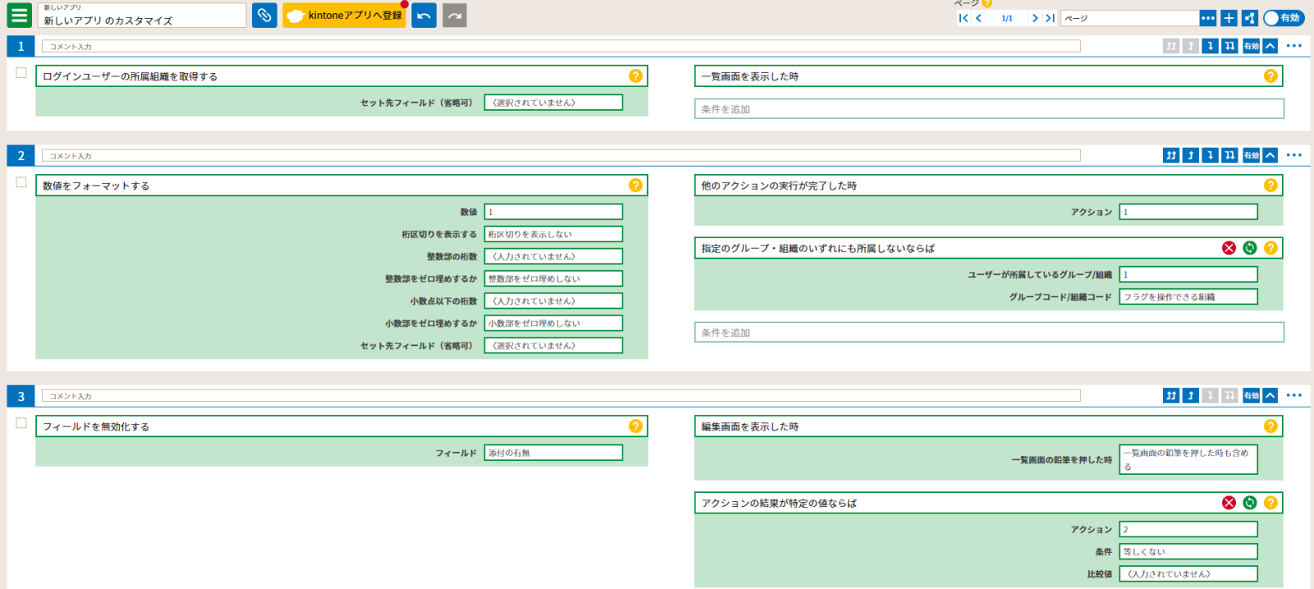Click the kintoneアプリへ登録 button
Image resolution: width=1314 pixels, height=589 pixels.
(x=344, y=16)
